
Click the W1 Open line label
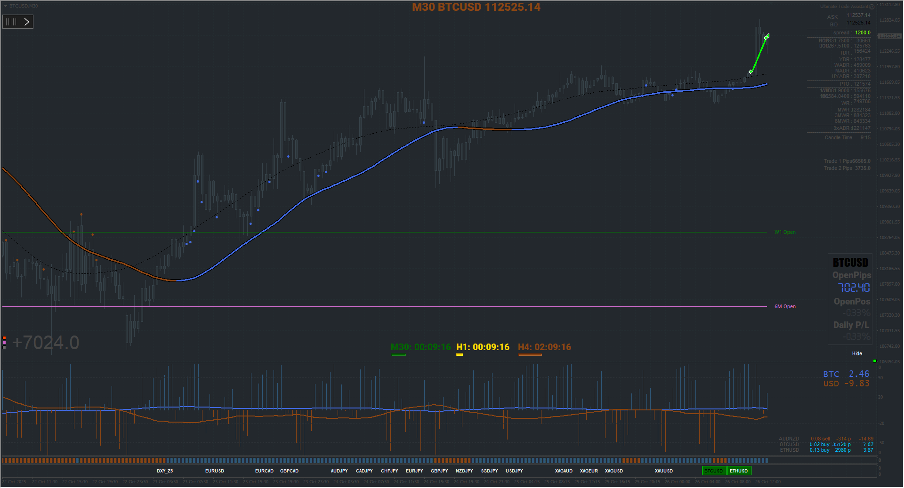pos(785,232)
